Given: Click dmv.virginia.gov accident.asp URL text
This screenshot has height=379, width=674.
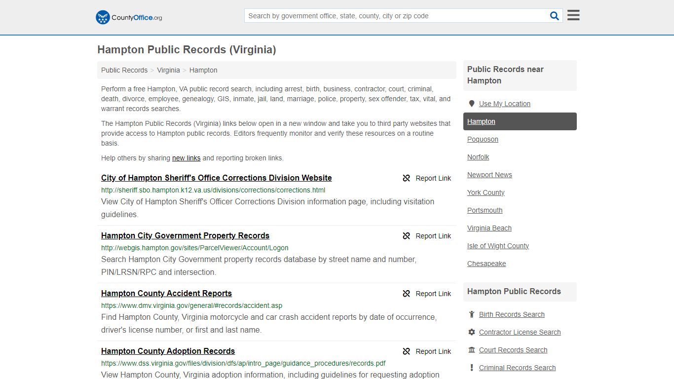Looking at the screenshot, I should (x=192, y=305).
